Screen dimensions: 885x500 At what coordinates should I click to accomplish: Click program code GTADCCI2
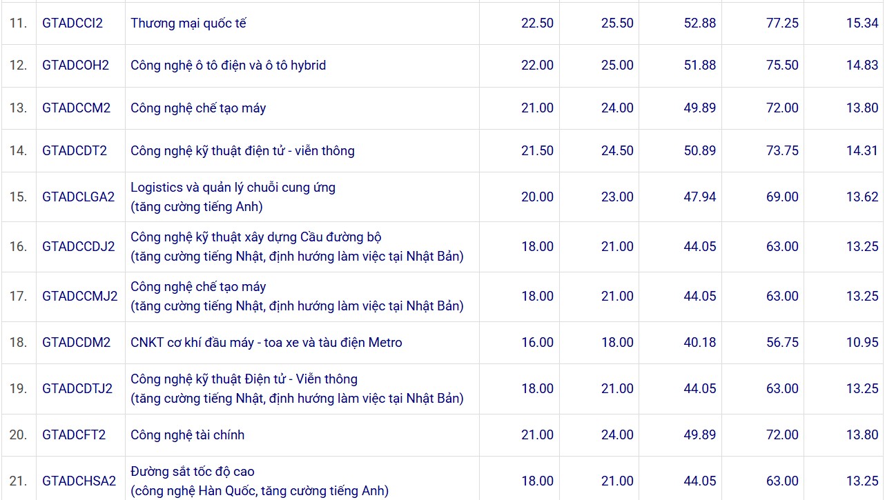tap(72, 23)
